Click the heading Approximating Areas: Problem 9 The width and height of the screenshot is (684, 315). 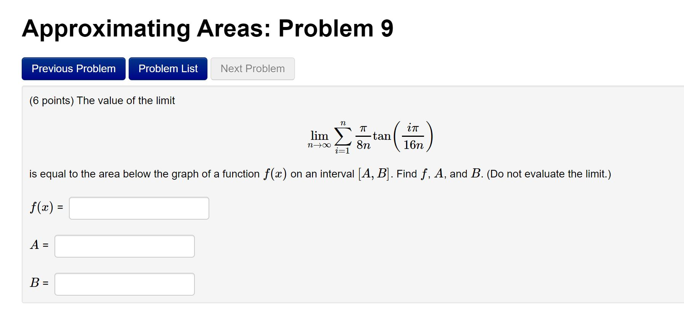[x=207, y=28]
